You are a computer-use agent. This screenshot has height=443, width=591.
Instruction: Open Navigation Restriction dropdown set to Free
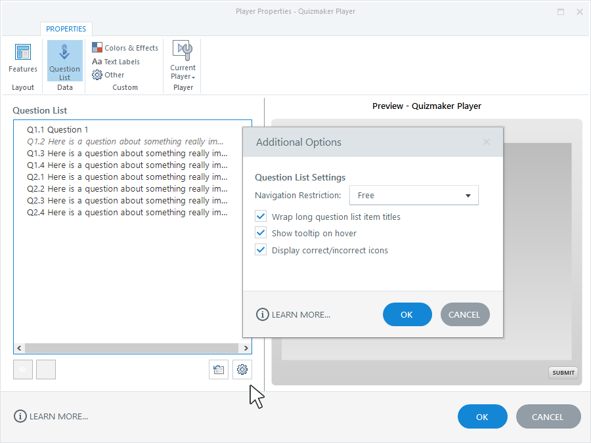coord(414,195)
